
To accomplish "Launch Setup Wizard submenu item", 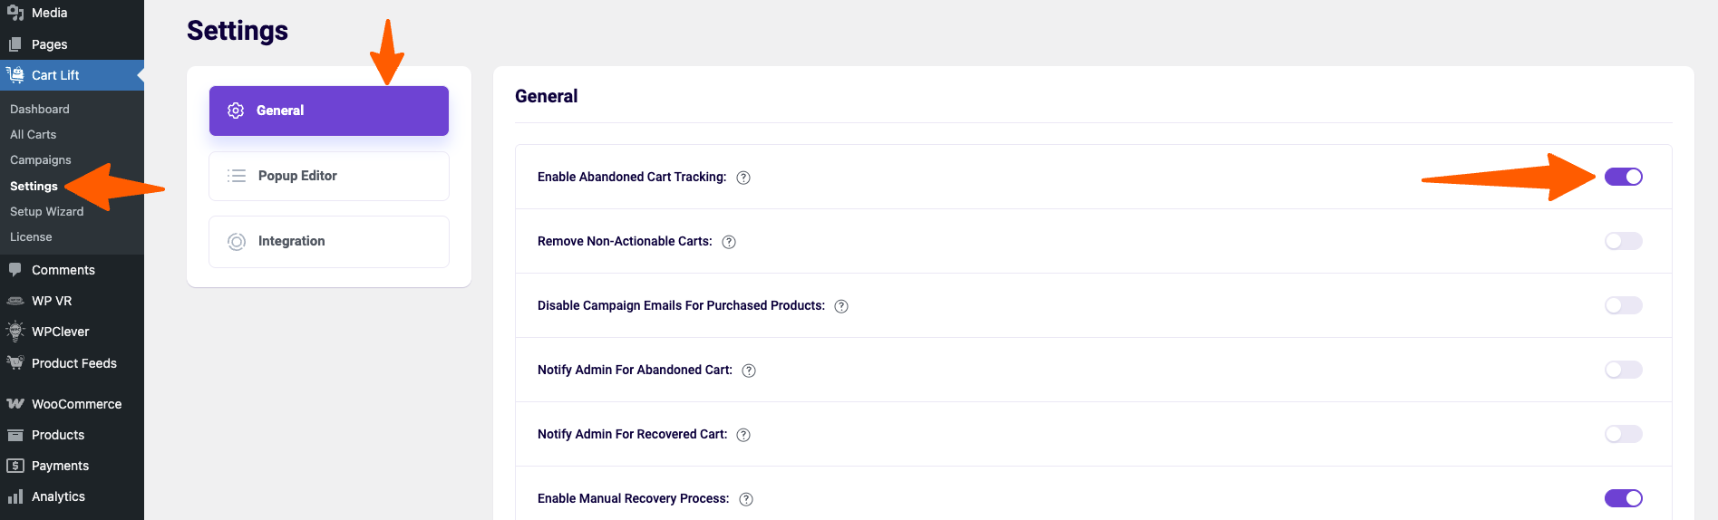I will click(x=47, y=211).
